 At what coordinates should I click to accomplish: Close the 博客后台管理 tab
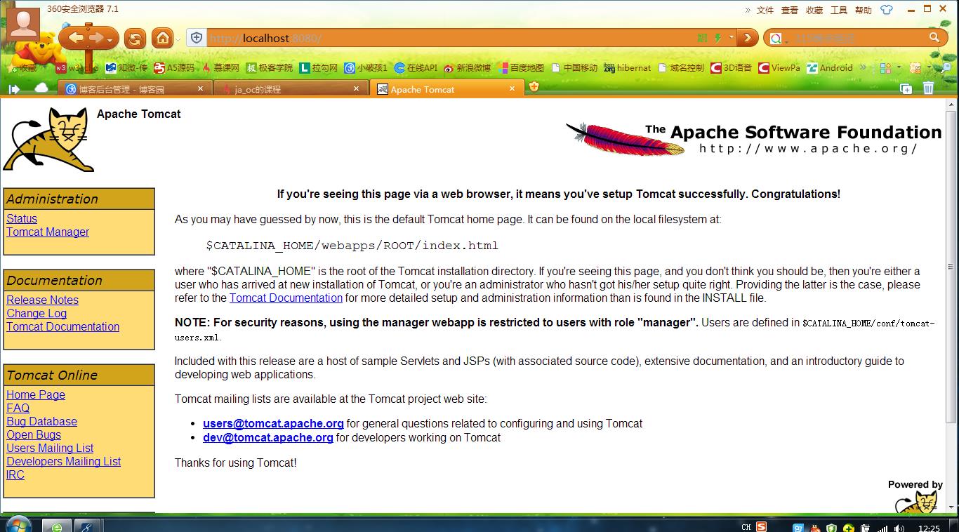click(200, 88)
